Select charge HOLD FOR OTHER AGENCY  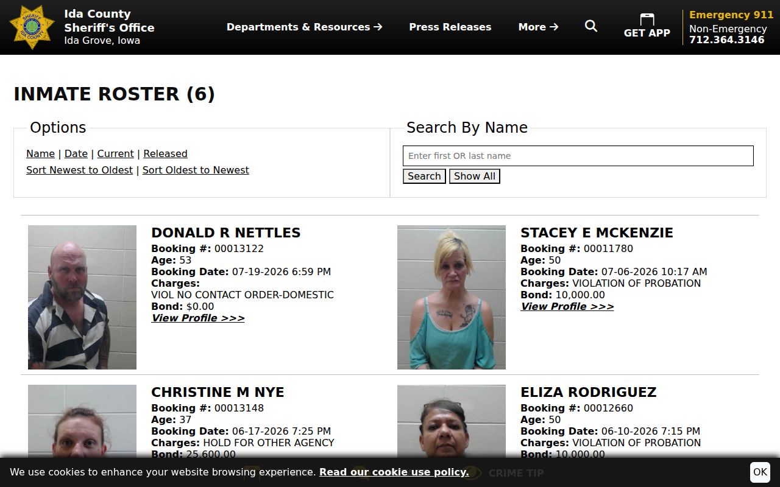click(x=269, y=443)
